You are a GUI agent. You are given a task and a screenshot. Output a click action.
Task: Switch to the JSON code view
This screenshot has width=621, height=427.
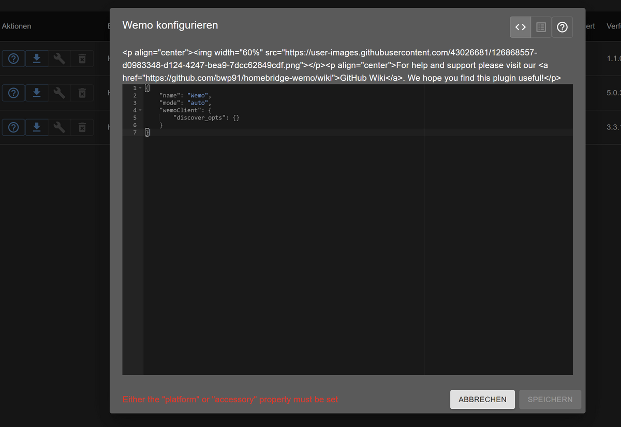(521, 27)
